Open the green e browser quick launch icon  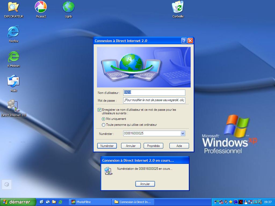click(x=60, y=202)
